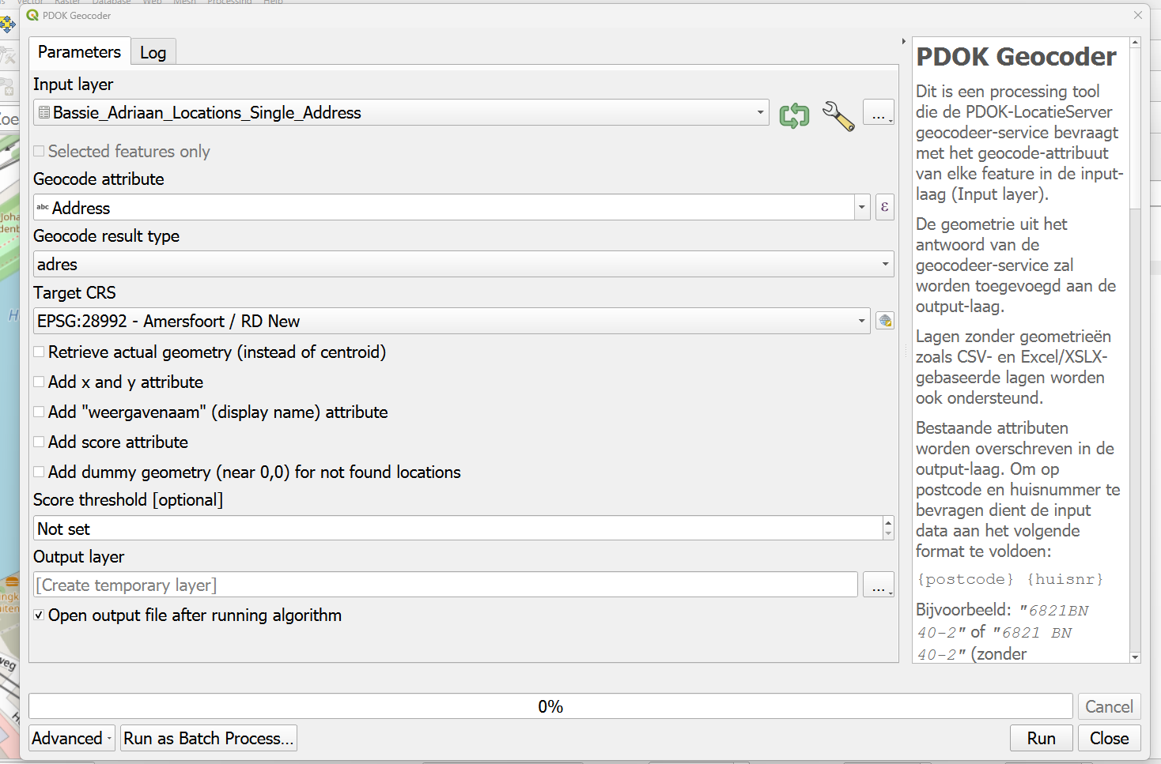Viewport: 1161px width, 764px height.
Task: Click the {postcode} {huisnr} format text
Action: click(1010, 580)
